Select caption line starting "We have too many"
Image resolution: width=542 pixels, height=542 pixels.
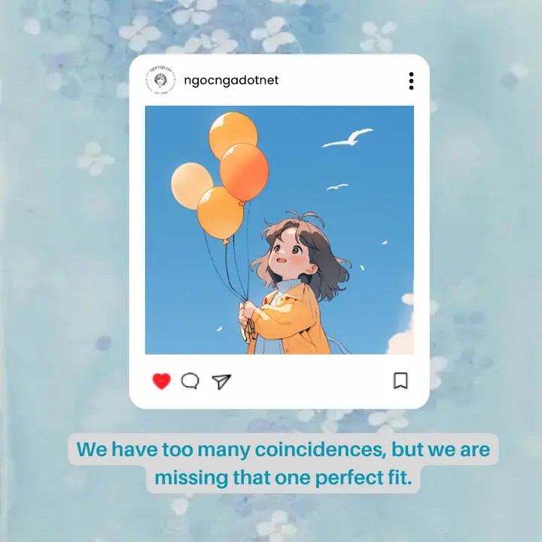pos(283,449)
